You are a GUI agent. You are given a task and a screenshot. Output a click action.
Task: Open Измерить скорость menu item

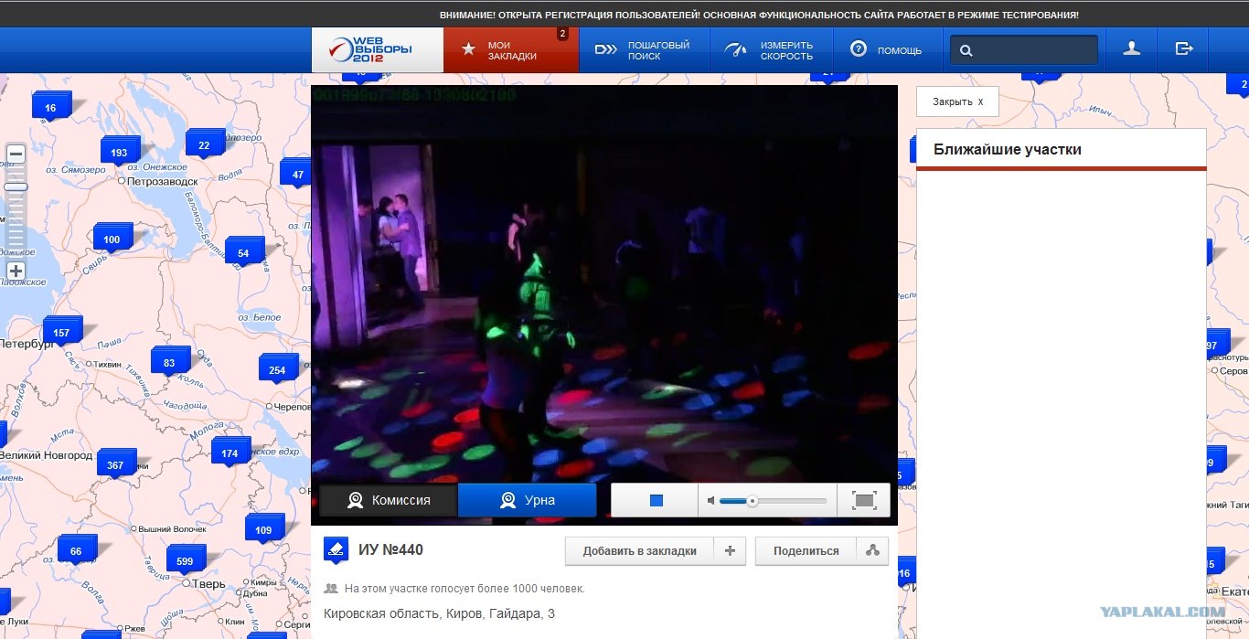[773, 49]
